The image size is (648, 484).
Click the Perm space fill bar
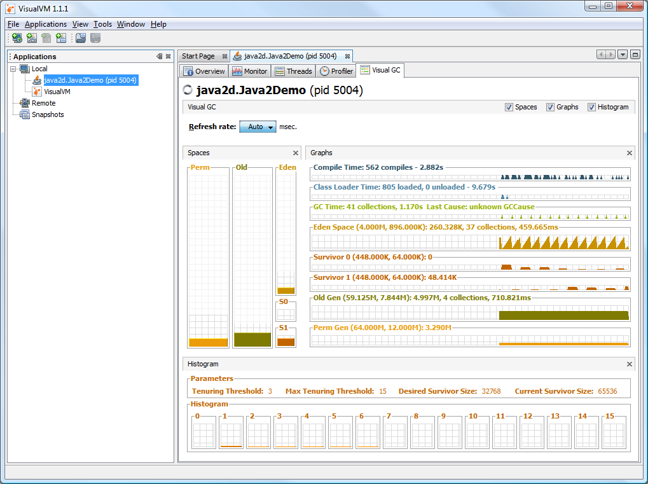coord(209,342)
